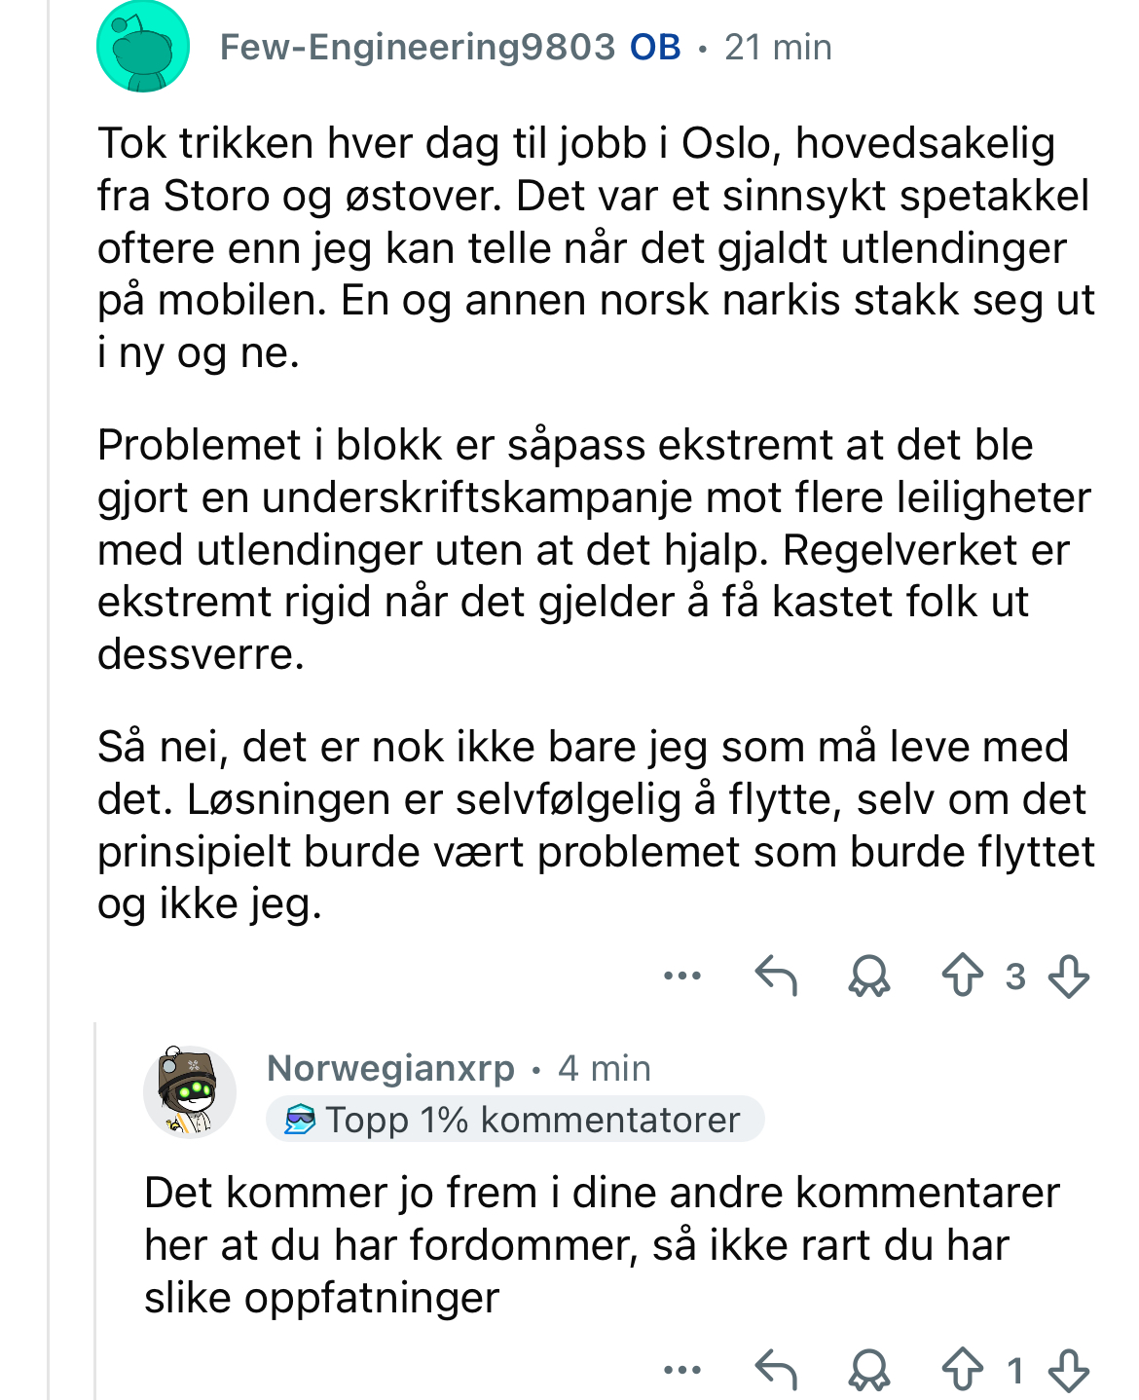Give award to Norwegianxrp's reply
The height and width of the screenshot is (1400, 1139).
pyautogui.click(x=869, y=1371)
